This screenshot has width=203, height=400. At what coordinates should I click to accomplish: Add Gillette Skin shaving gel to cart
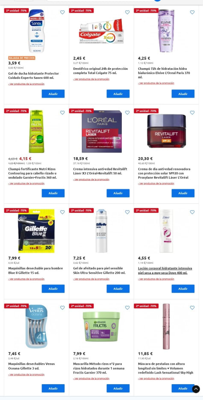[x=118, y=289]
